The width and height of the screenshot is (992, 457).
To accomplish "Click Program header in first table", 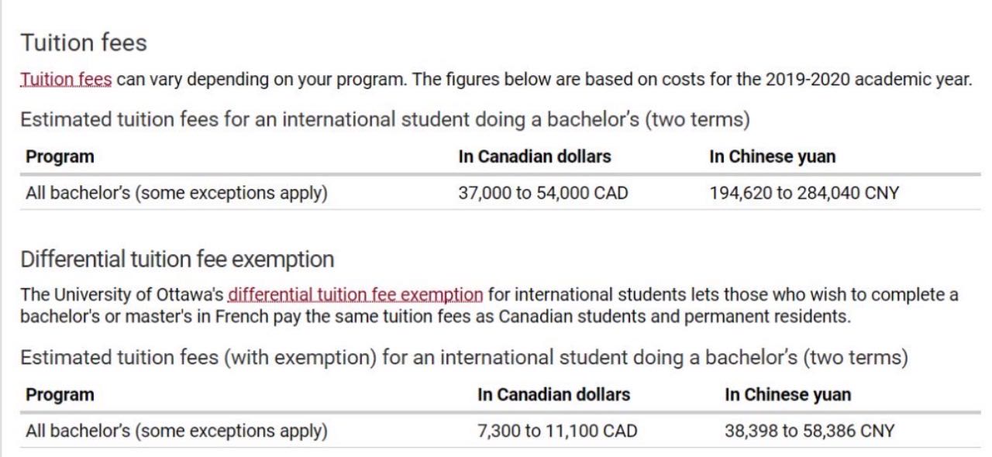I will pyautogui.click(x=60, y=156).
